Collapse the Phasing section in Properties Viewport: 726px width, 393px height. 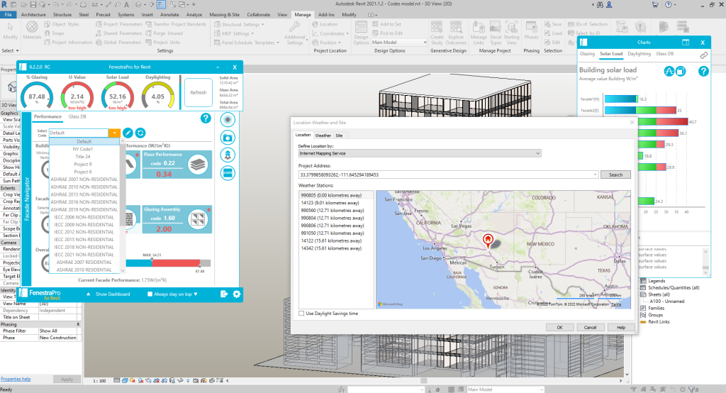click(x=78, y=324)
